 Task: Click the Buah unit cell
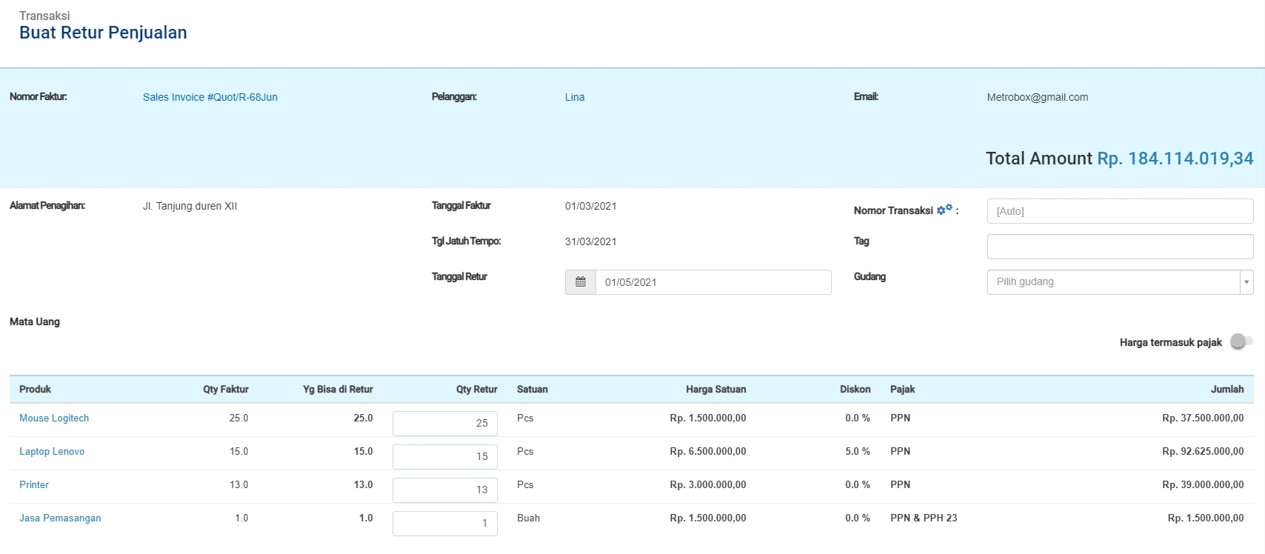pyautogui.click(x=528, y=518)
